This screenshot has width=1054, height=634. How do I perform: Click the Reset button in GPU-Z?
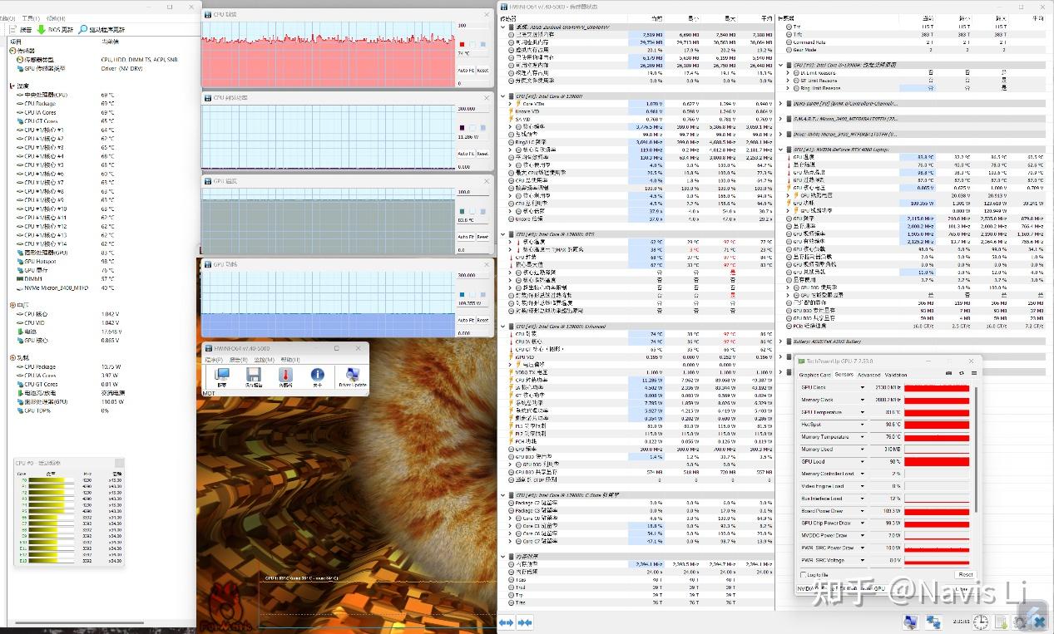click(966, 574)
